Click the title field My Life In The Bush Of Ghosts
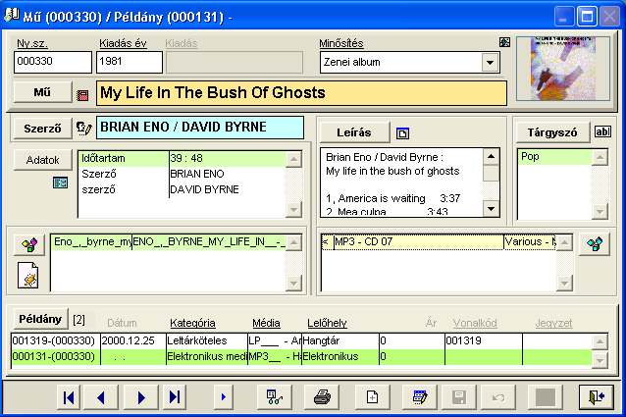Screen dimensions: 626x417 point(301,93)
